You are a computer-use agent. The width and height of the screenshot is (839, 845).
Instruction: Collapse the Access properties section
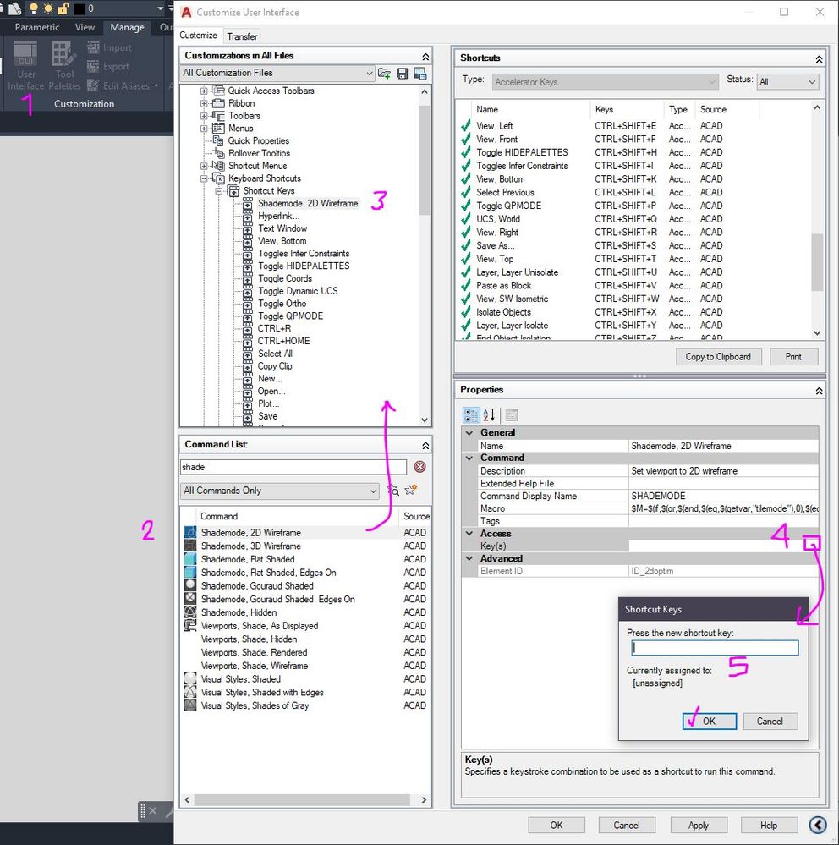[469, 534]
